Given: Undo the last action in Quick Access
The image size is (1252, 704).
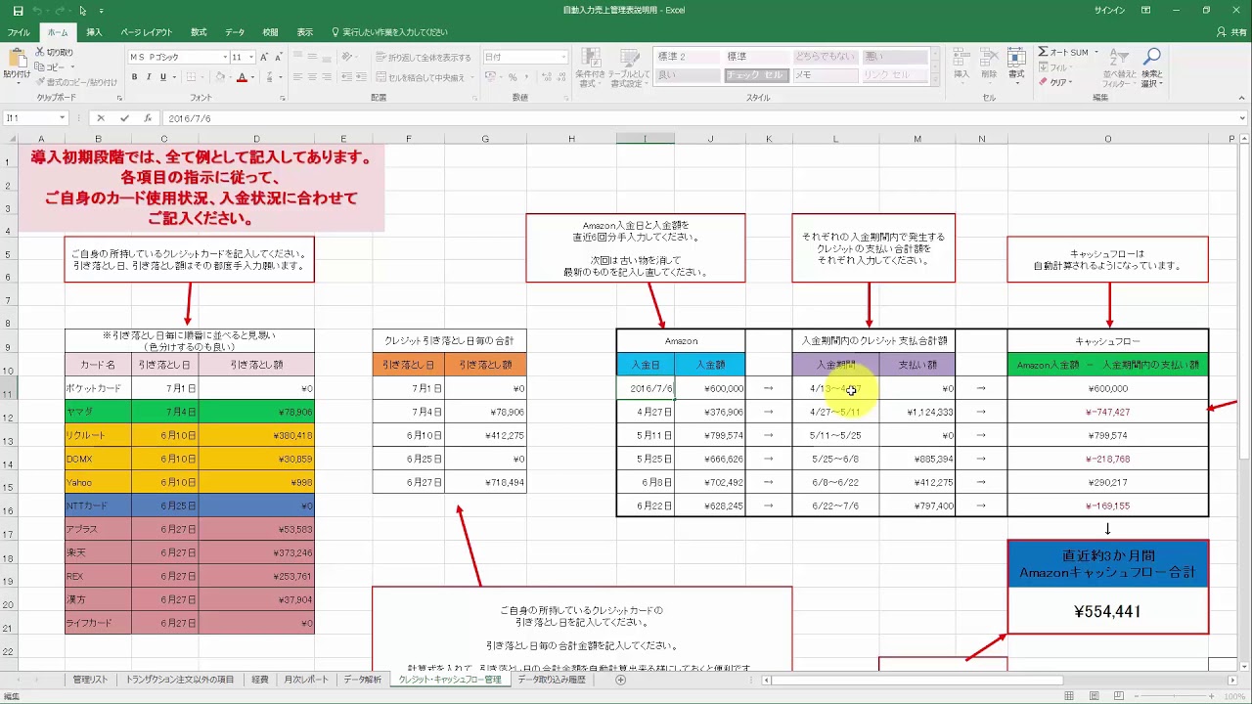Looking at the screenshot, I should pyautogui.click(x=38, y=11).
